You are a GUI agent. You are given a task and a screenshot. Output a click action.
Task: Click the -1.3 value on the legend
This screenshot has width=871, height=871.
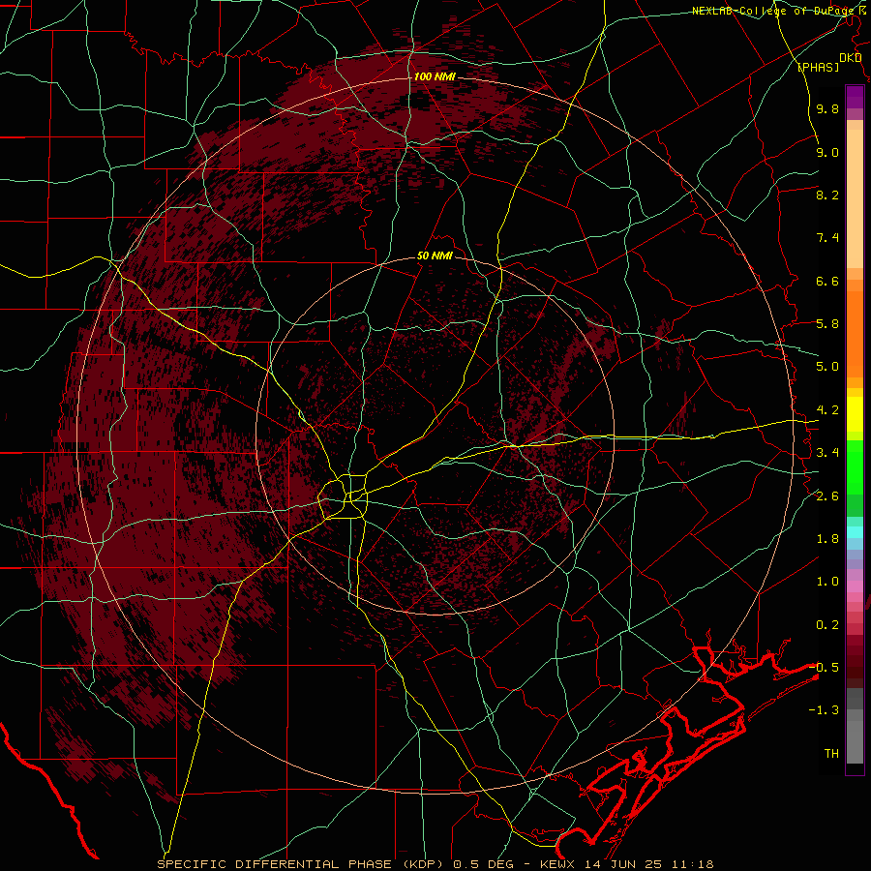pyautogui.click(x=825, y=710)
